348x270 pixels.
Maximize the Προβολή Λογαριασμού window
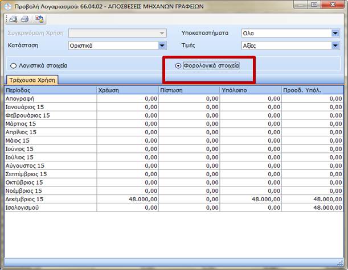click(x=314, y=5)
